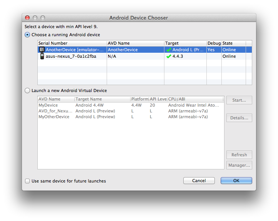The image size is (278, 221).
Task: Click Android Wear Intel Ato... CPU cell
Action: click(194, 105)
